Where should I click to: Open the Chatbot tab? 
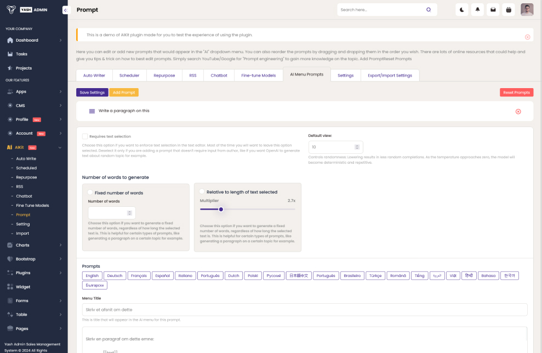coord(219,75)
